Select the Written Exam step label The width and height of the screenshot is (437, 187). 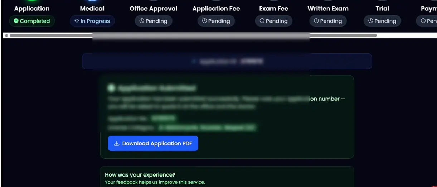point(328,9)
